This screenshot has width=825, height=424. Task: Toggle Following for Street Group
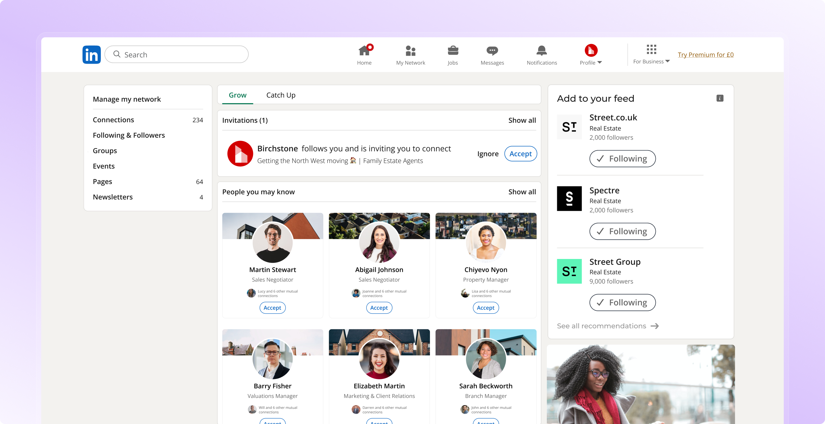(622, 302)
